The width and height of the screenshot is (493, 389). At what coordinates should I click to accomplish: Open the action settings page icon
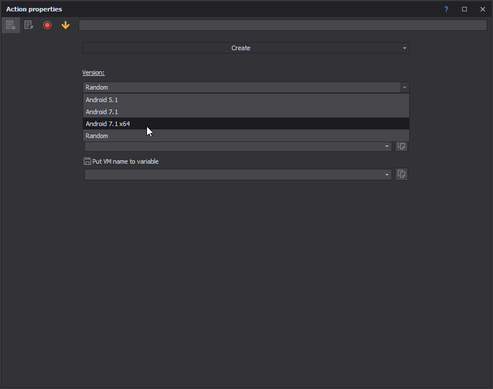[x=11, y=25]
